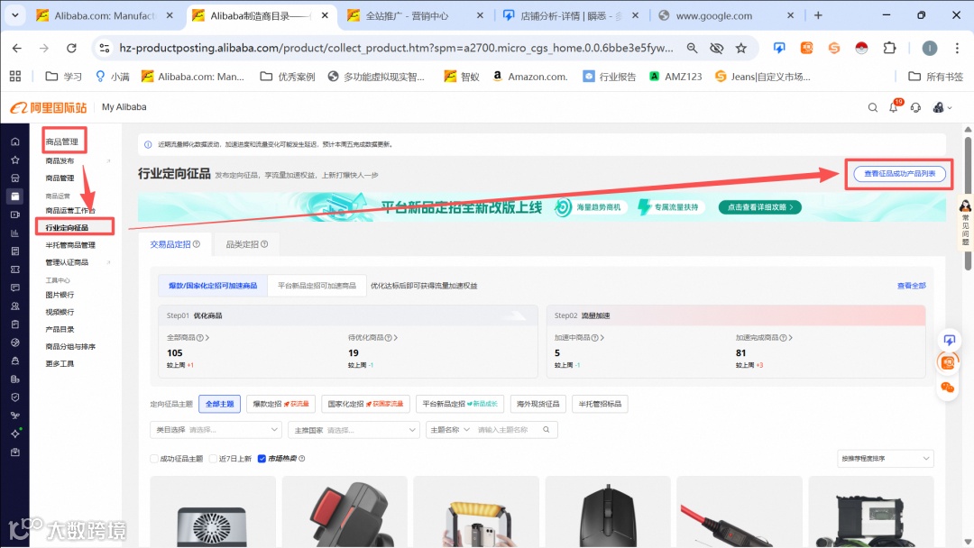Screen dimensions: 974x548
Task: Click the page vertical scrollbar
Action: [967, 202]
